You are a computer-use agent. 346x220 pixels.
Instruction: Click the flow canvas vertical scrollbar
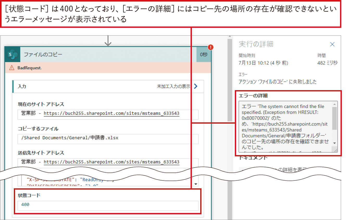tap(230, 80)
